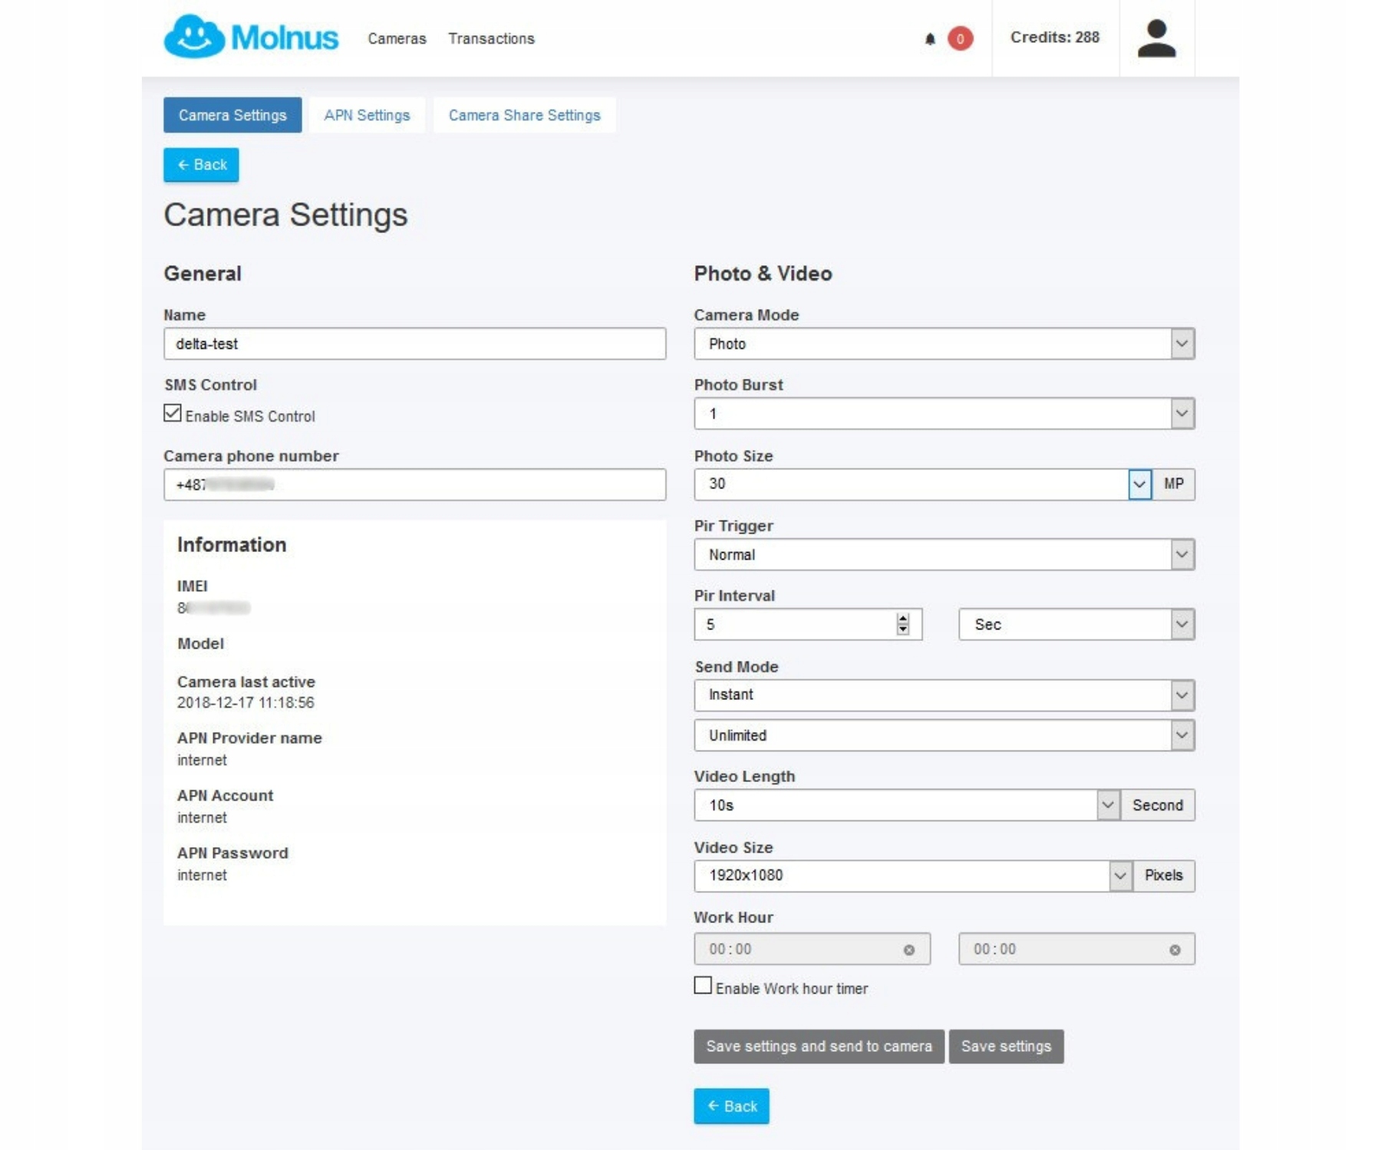Disable the Enable SMS Control checkbox

click(173, 414)
